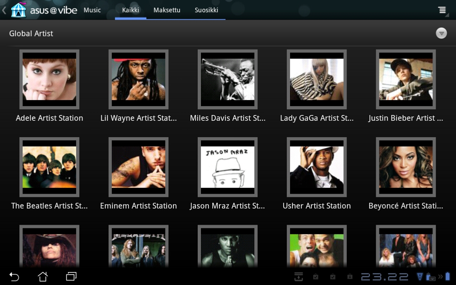The image size is (456, 285).
Task: Open the Adele artist thumbnail
Action: [x=50, y=79]
